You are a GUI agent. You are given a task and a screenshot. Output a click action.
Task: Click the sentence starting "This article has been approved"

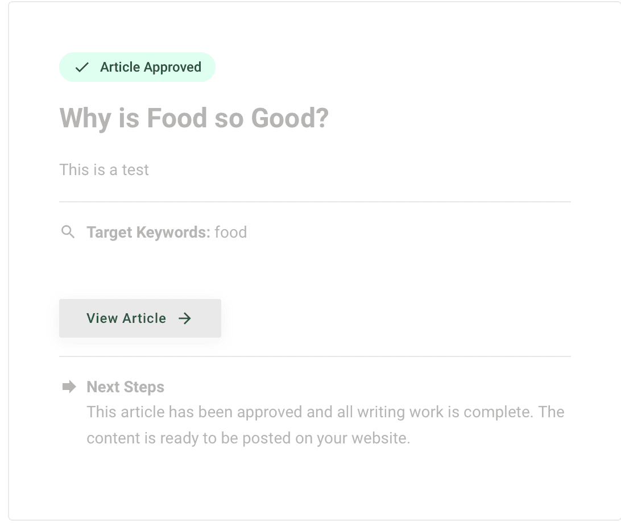click(x=325, y=412)
